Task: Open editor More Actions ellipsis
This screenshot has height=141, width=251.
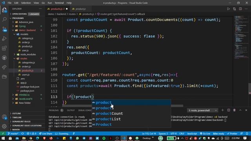Action: (x=246, y=9)
